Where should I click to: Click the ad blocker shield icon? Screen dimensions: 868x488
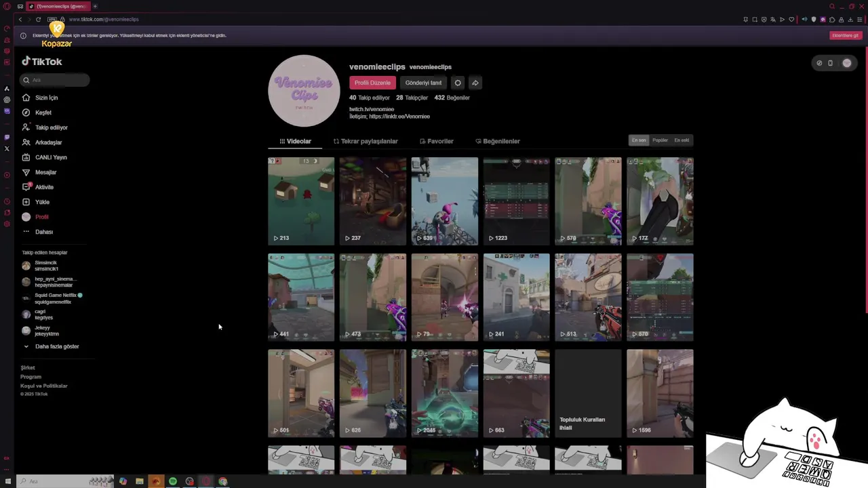pos(764,20)
